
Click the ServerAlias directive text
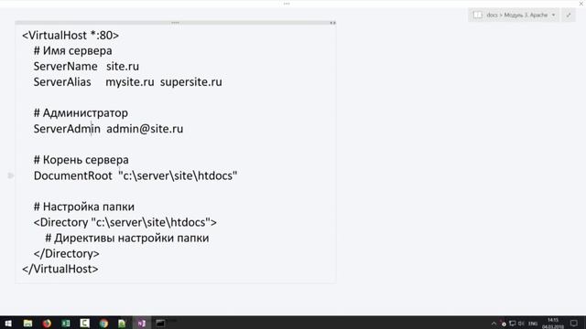[x=62, y=82]
